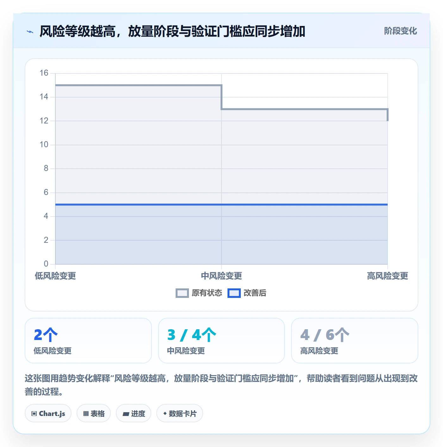The image size is (443, 447).
Task: Click the lightning bolt icon beside the title
Action: [30, 32]
